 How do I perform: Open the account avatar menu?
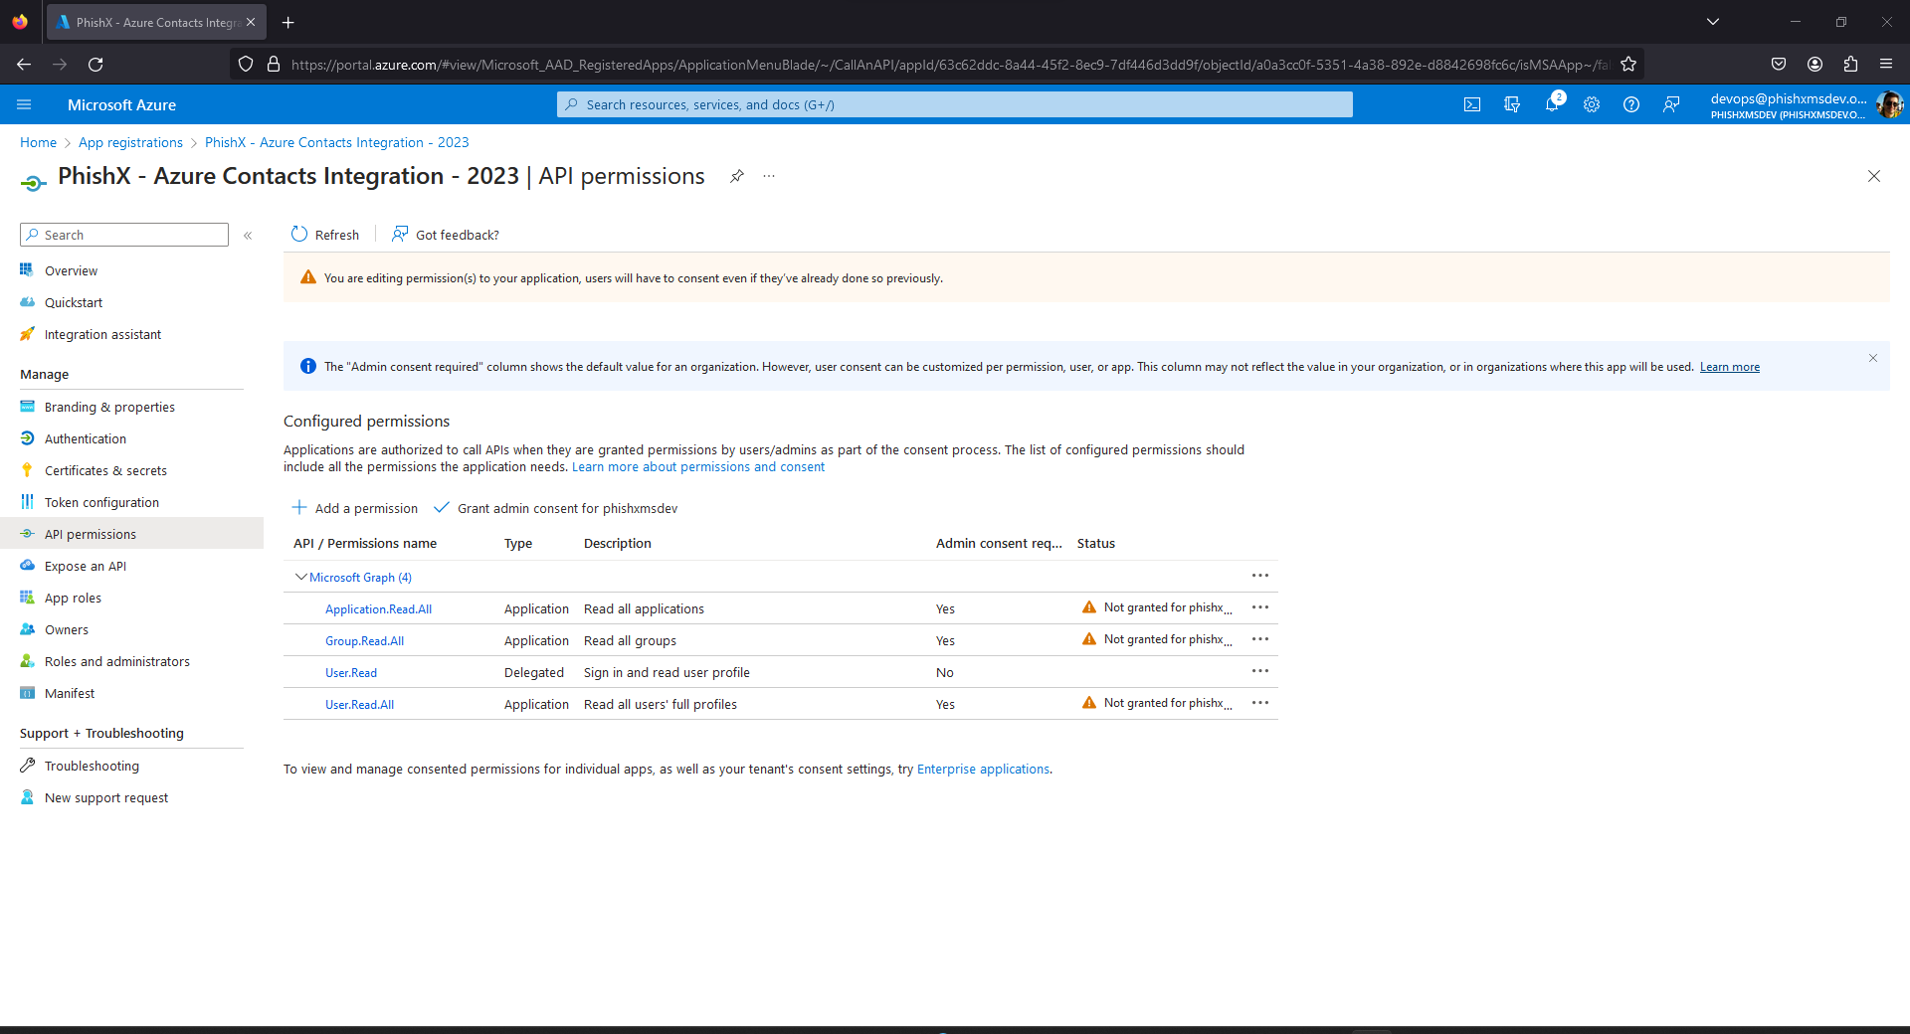click(x=1889, y=104)
